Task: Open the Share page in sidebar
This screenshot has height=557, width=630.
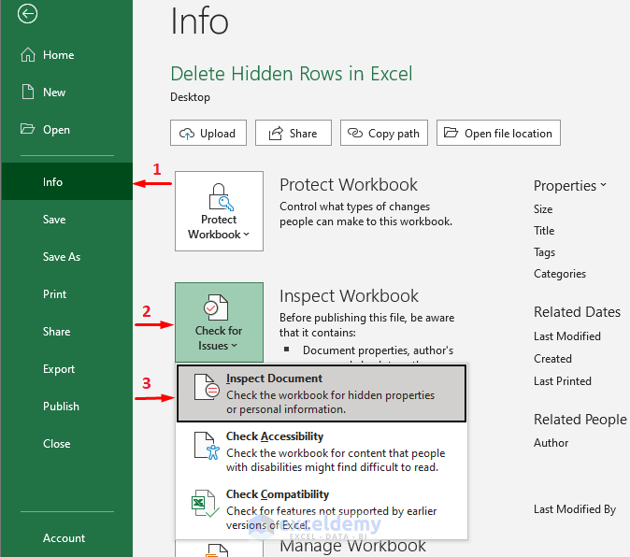Action: (66, 332)
